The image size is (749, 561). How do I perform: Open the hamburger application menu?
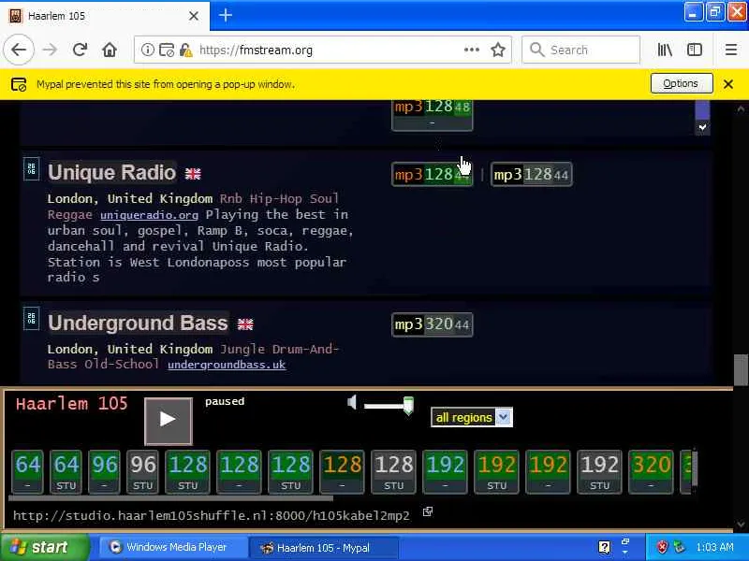(731, 50)
